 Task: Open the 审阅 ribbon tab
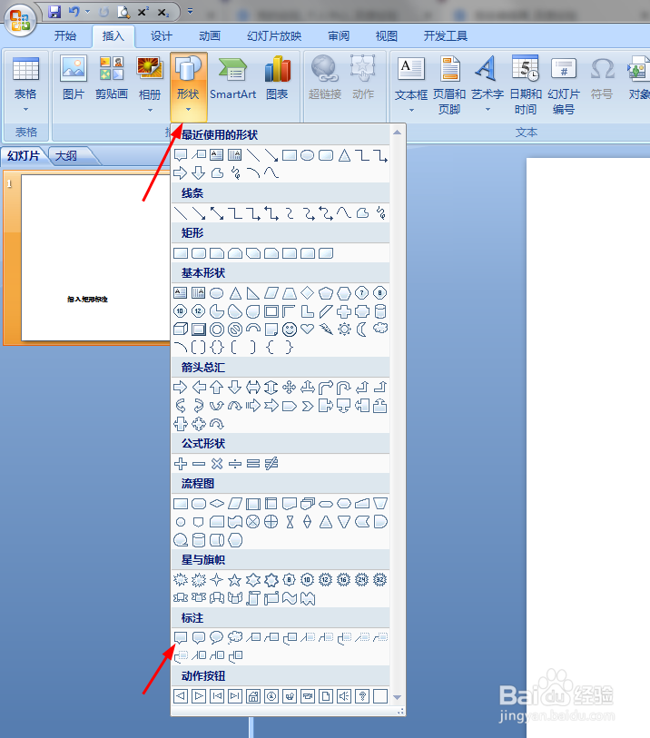click(339, 35)
